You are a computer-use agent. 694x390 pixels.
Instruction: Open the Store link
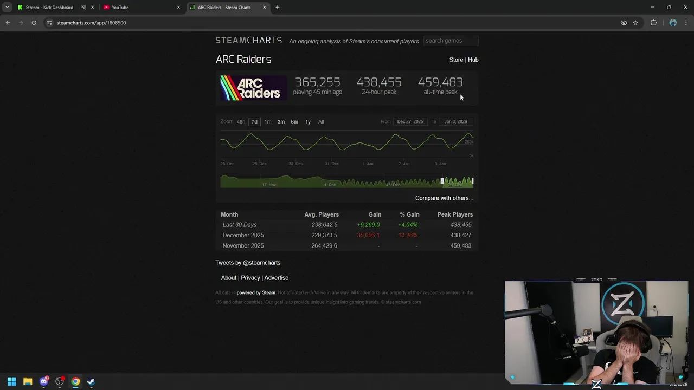456,60
